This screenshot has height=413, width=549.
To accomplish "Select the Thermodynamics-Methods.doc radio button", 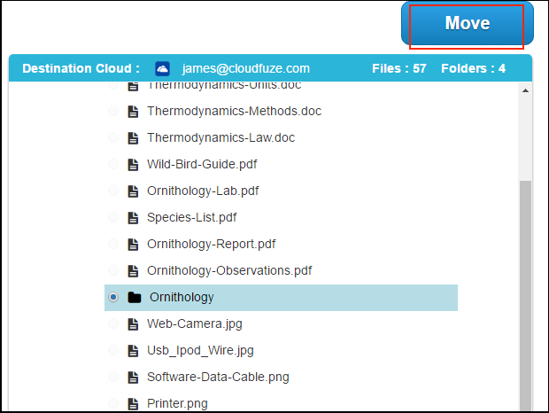I will click(x=113, y=112).
